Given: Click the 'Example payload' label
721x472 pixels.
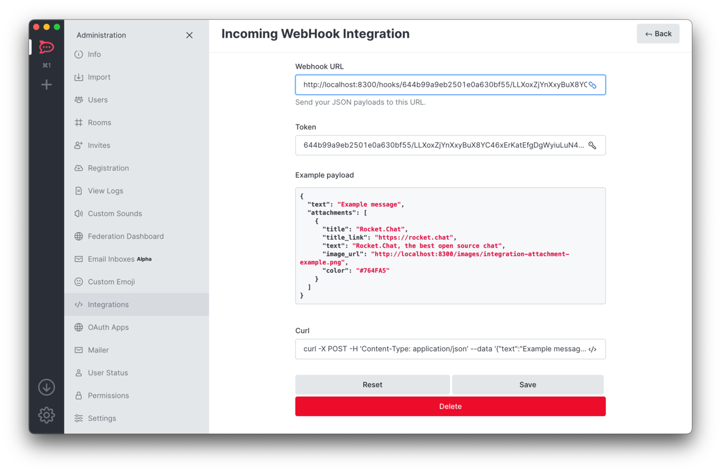Looking at the screenshot, I should [x=325, y=175].
